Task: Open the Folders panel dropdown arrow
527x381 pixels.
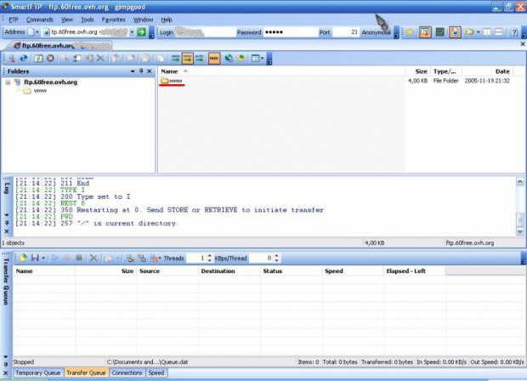Action: click(x=133, y=71)
